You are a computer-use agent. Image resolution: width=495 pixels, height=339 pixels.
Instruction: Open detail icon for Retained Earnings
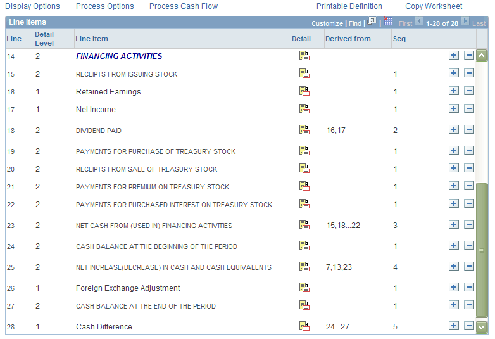(304, 91)
